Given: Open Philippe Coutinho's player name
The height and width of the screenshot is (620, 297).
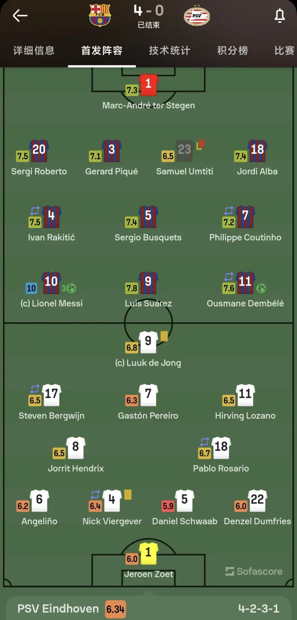Looking at the screenshot, I should [245, 238].
